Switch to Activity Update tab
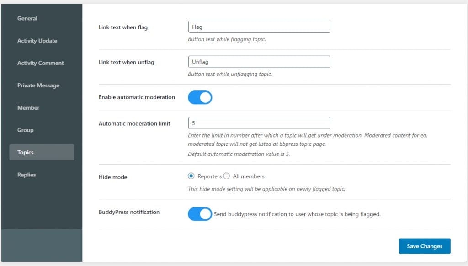Image resolution: width=468 pixels, height=266 pixels. [37, 41]
